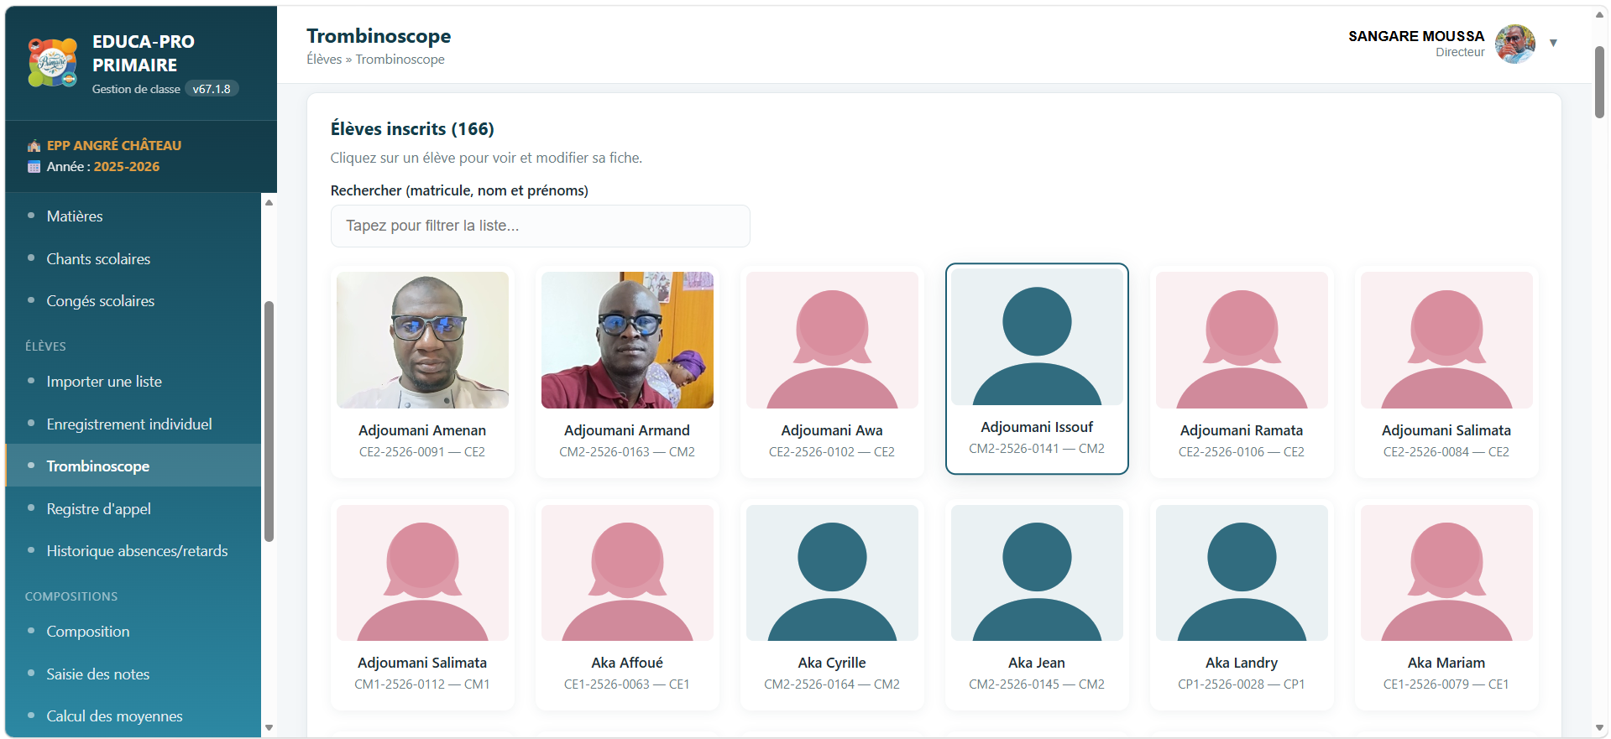The width and height of the screenshot is (1611, 739).
Task: Select Aka Mariam's avatar card
Action: point(1446,605)
